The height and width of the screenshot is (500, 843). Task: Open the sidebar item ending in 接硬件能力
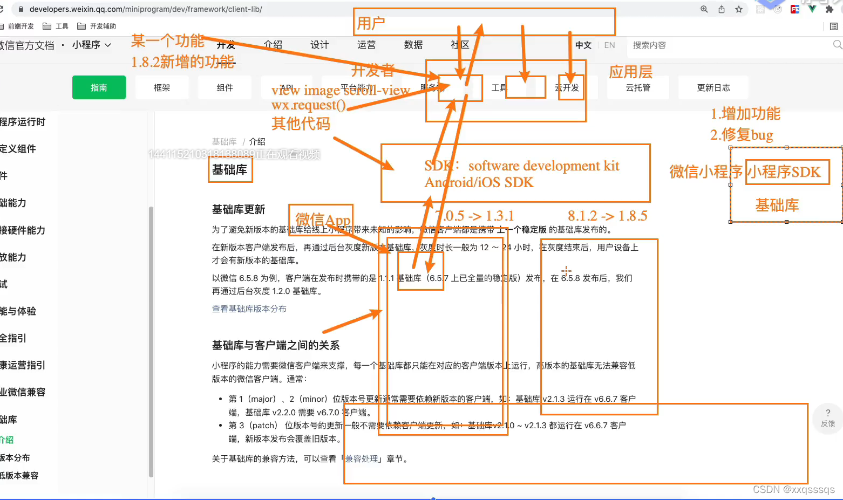tap(23, 230)
